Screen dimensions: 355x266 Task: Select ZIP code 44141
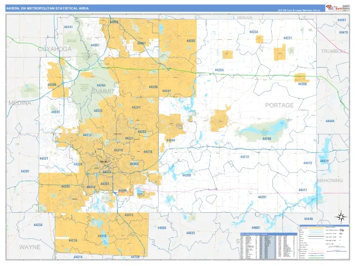coord(68,27)
